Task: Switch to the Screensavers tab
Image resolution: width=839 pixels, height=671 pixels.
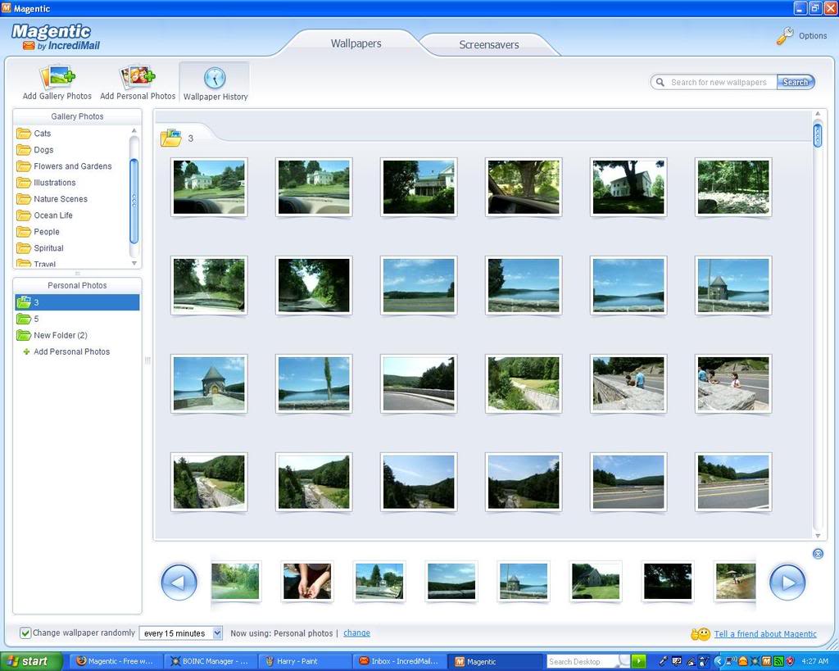Action: pyautogui.click(x=488, y=44)
